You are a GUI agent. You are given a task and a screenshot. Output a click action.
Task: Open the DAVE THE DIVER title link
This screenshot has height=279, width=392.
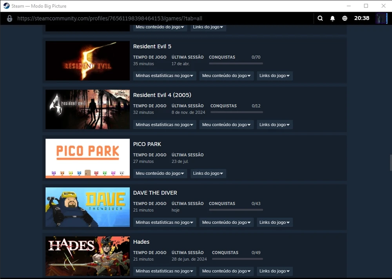pos(155,193)
